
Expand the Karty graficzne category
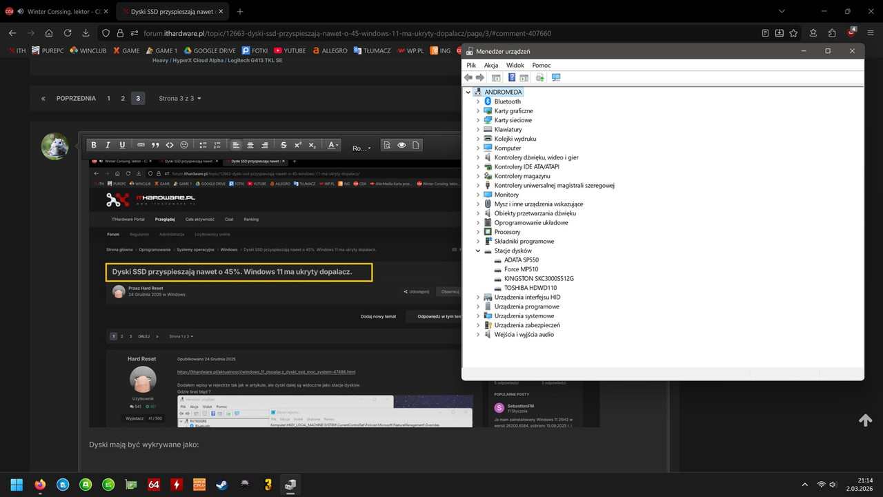tap(478, 110)
